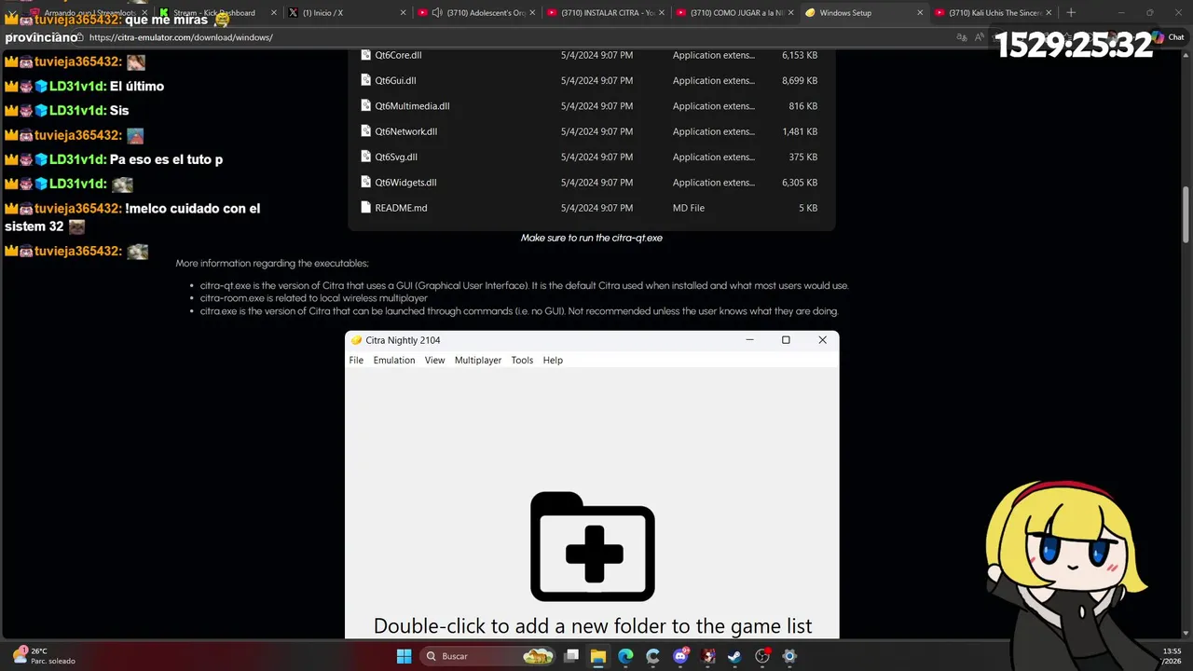Open the blue C app icon in the taskbar

coord(652,656)
